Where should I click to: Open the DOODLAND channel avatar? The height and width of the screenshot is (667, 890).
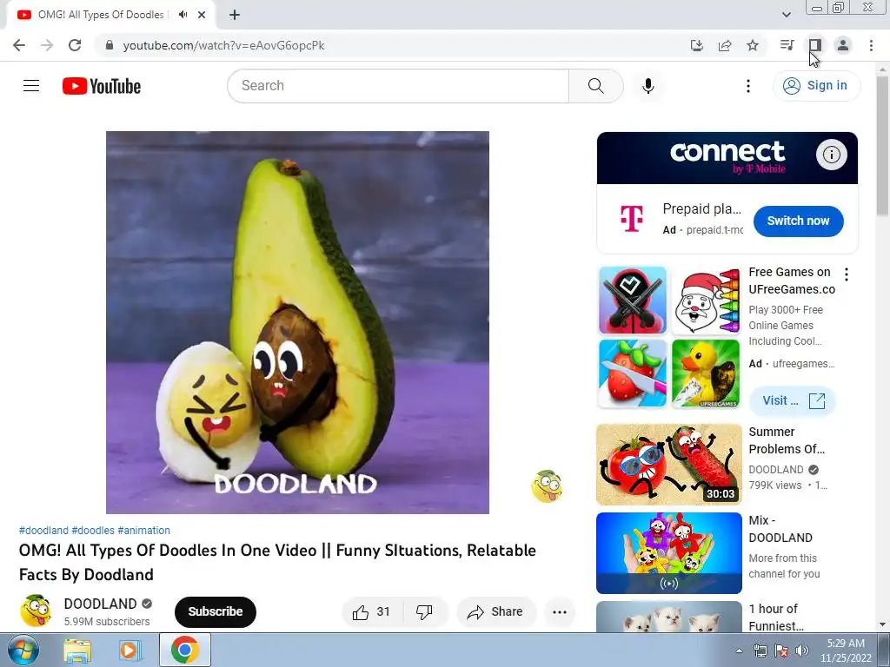[x=36, y=611]
